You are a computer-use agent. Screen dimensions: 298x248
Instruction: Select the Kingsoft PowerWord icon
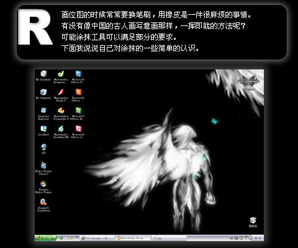43,205
